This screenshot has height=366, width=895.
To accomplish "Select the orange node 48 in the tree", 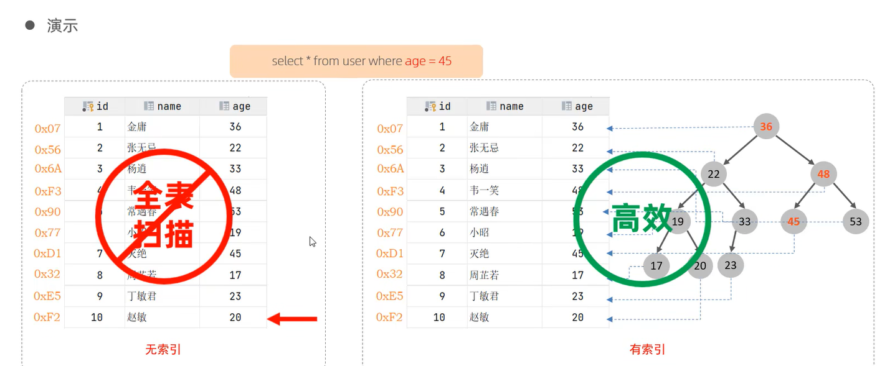I will pyautogui.click(x=823, y=175).
